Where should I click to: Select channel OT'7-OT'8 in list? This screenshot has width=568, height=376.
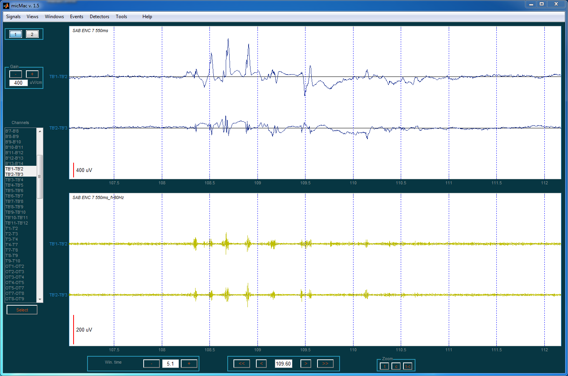[x=21, y=293]
